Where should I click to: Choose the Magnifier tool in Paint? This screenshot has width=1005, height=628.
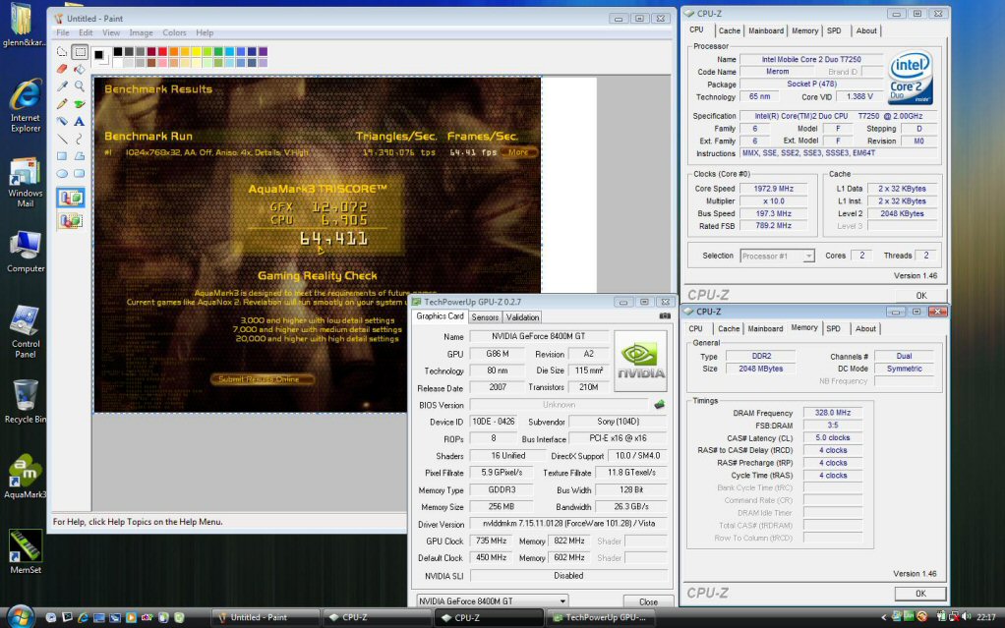80,86
